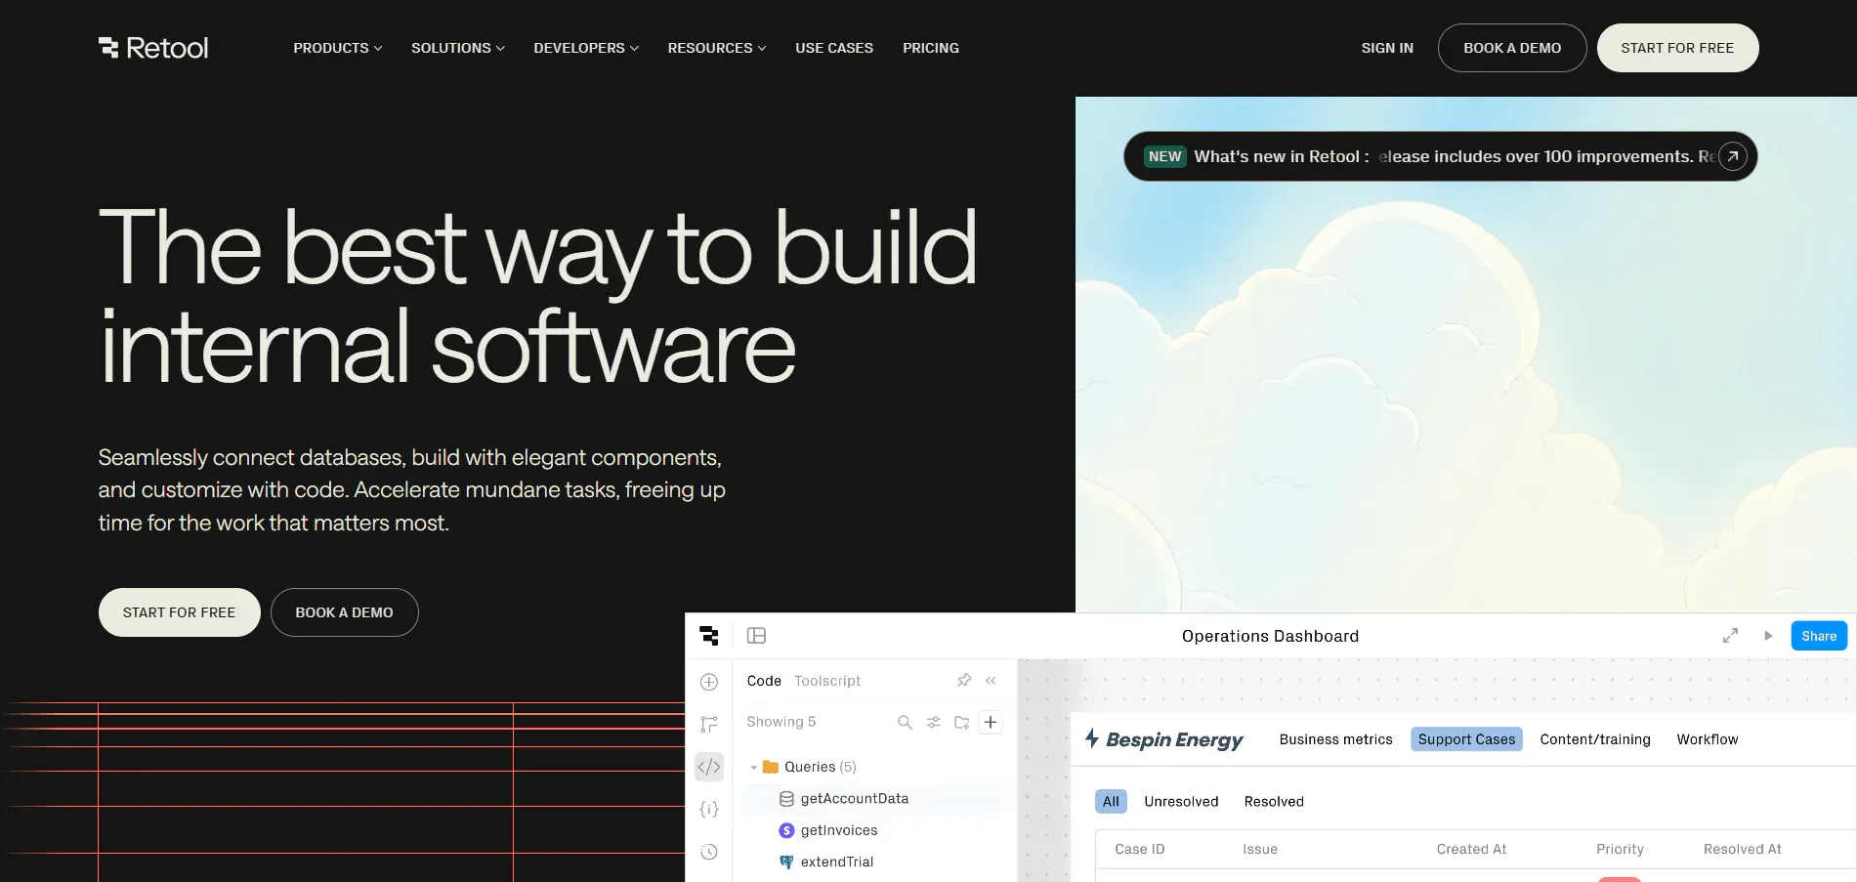Click the Queries folder icon

point(771,767)
